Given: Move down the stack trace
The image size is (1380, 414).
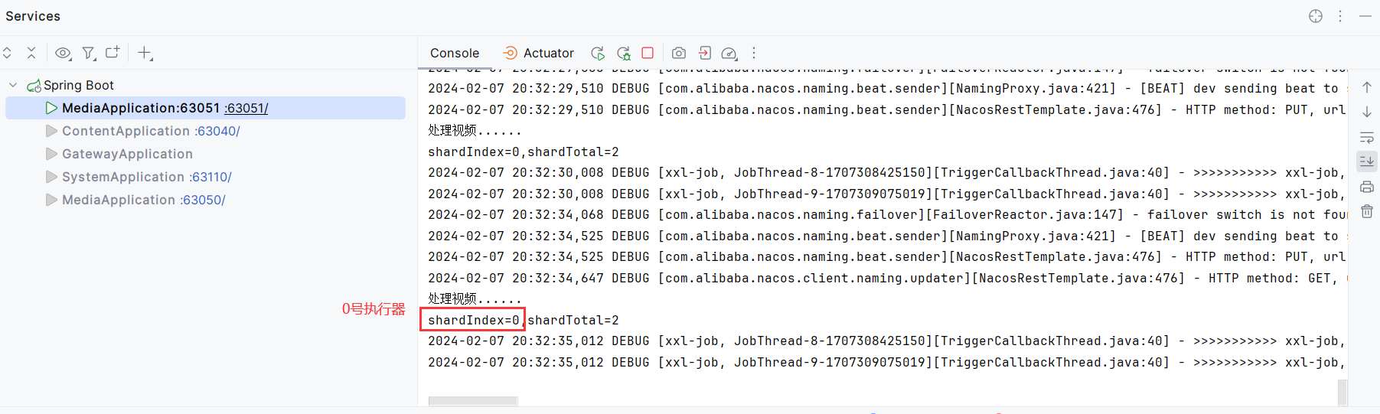Looking at the screenshot, I should click(1367, 112).
